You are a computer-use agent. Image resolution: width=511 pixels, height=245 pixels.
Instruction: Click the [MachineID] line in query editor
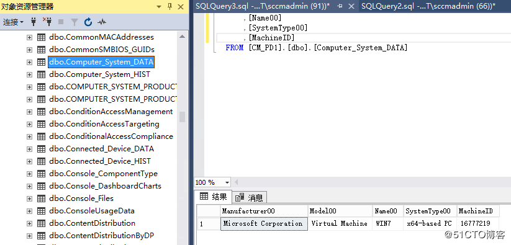pos(272,38)
